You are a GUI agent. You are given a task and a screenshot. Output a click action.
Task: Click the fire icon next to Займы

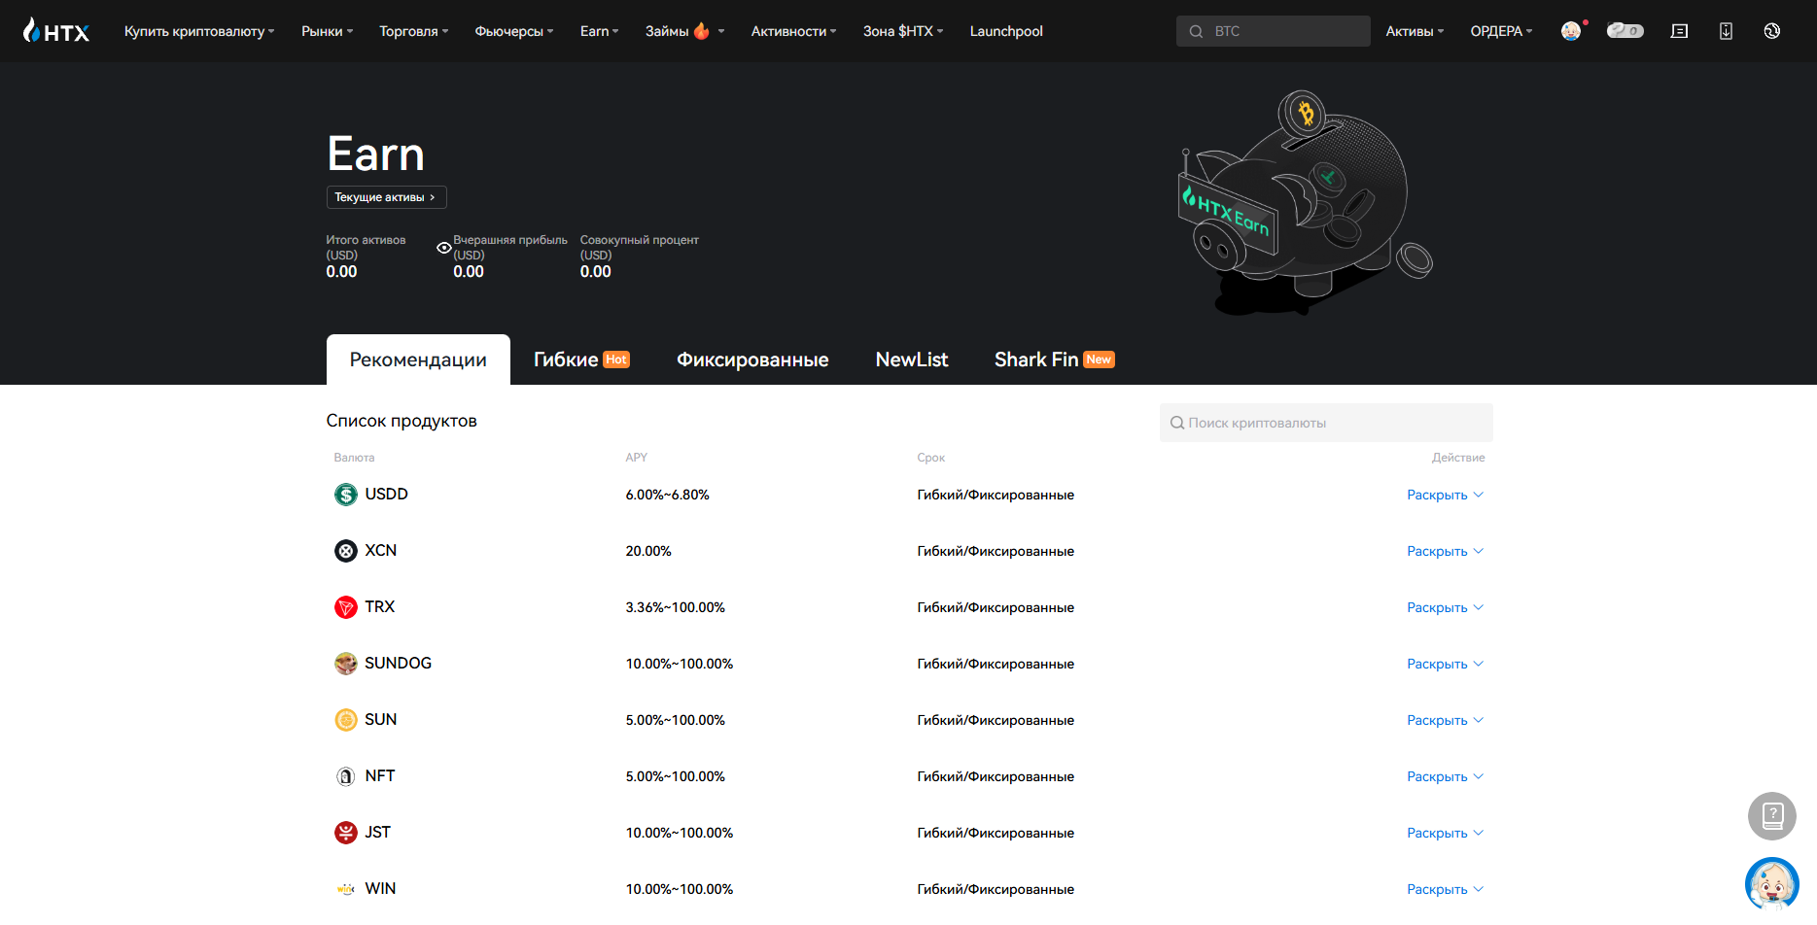tap(702, 31)
